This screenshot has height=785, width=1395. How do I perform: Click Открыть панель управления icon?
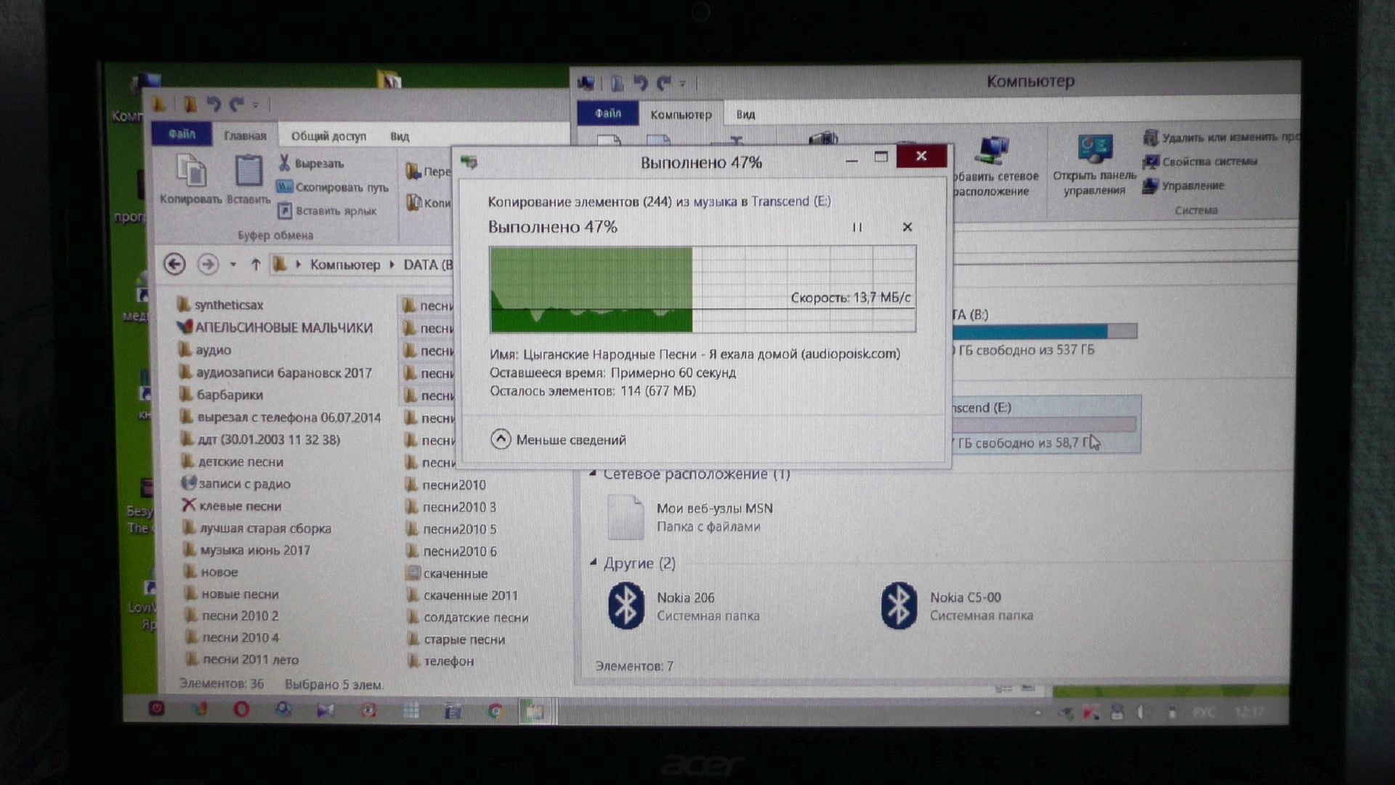(1094, 166)
